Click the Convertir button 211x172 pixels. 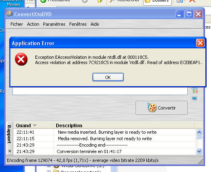tap(162, 108)
